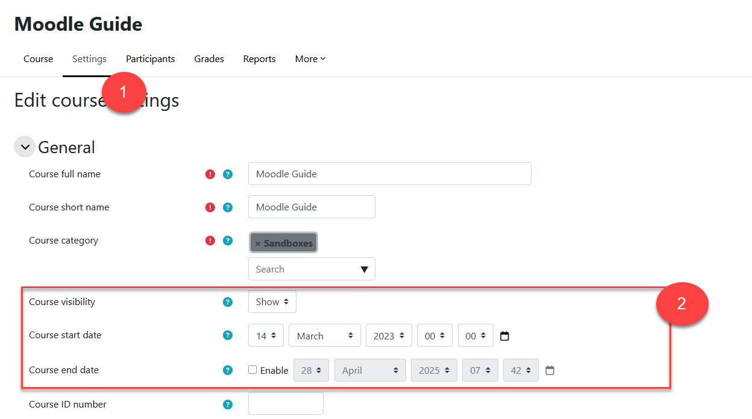The image size is (752, 419).
Task: Go to the Course tab
Action: (x=39, y=59)
